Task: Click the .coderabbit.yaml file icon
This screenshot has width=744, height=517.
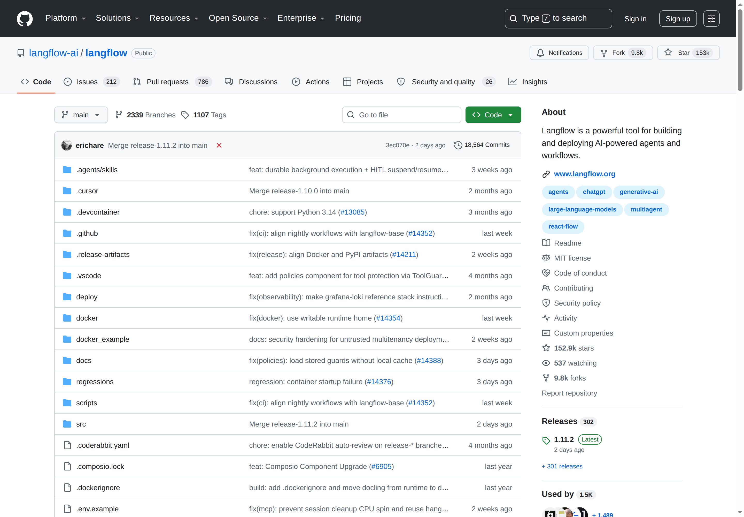Action: click(x=67, y=445)
